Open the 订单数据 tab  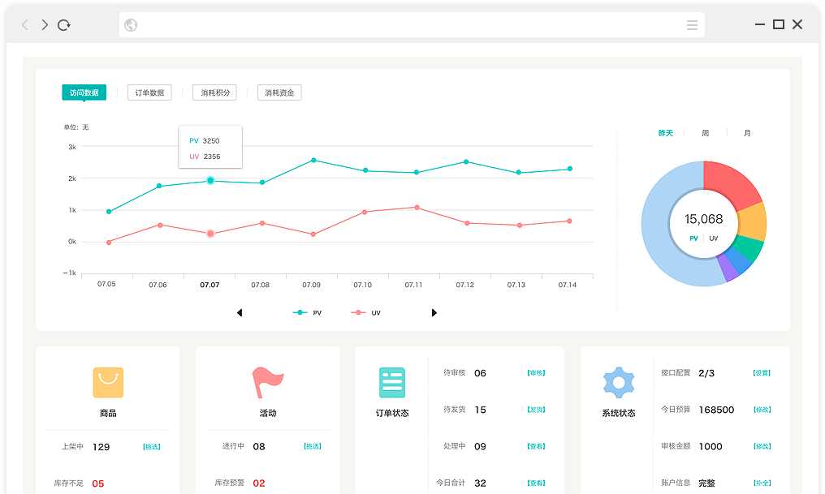[149, 92]
